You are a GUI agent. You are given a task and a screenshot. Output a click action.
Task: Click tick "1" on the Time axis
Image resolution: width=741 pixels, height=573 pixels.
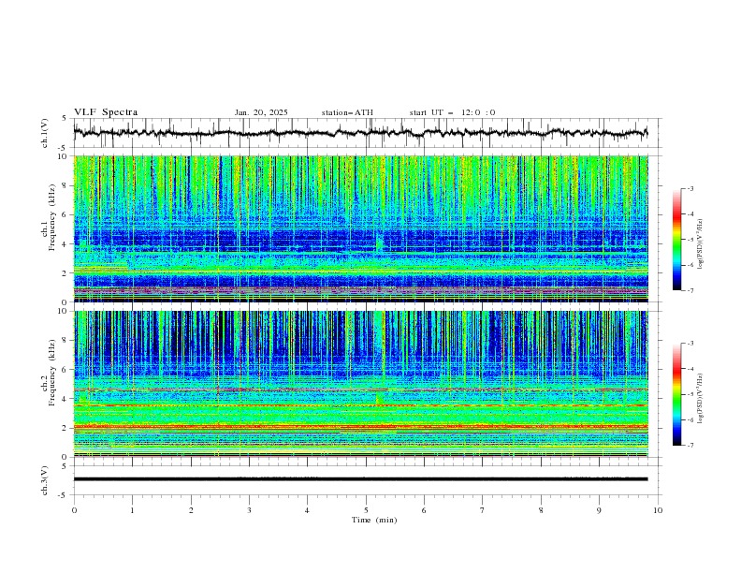(x=132, y=510)
